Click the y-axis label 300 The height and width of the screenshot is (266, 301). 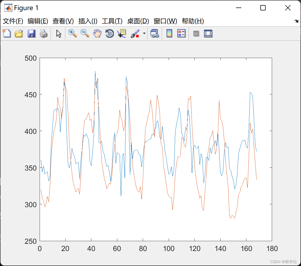tap(31, 205)
